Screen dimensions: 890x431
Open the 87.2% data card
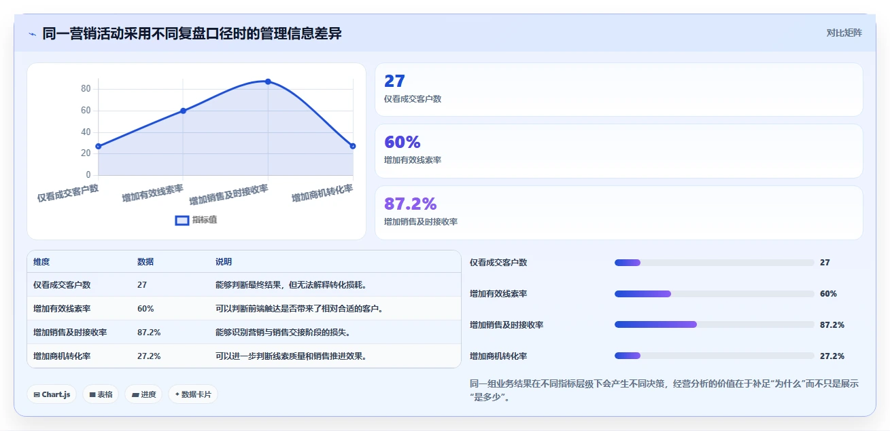619,212
